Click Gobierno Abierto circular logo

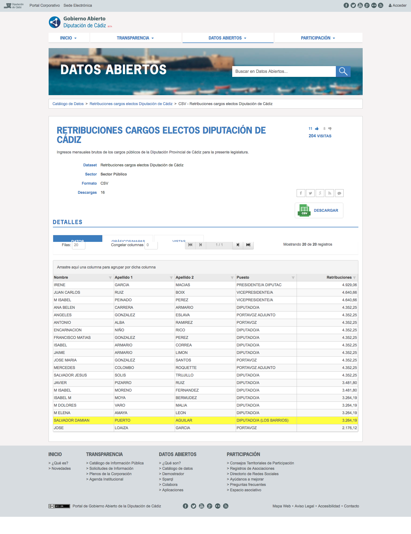pos(55,22)
